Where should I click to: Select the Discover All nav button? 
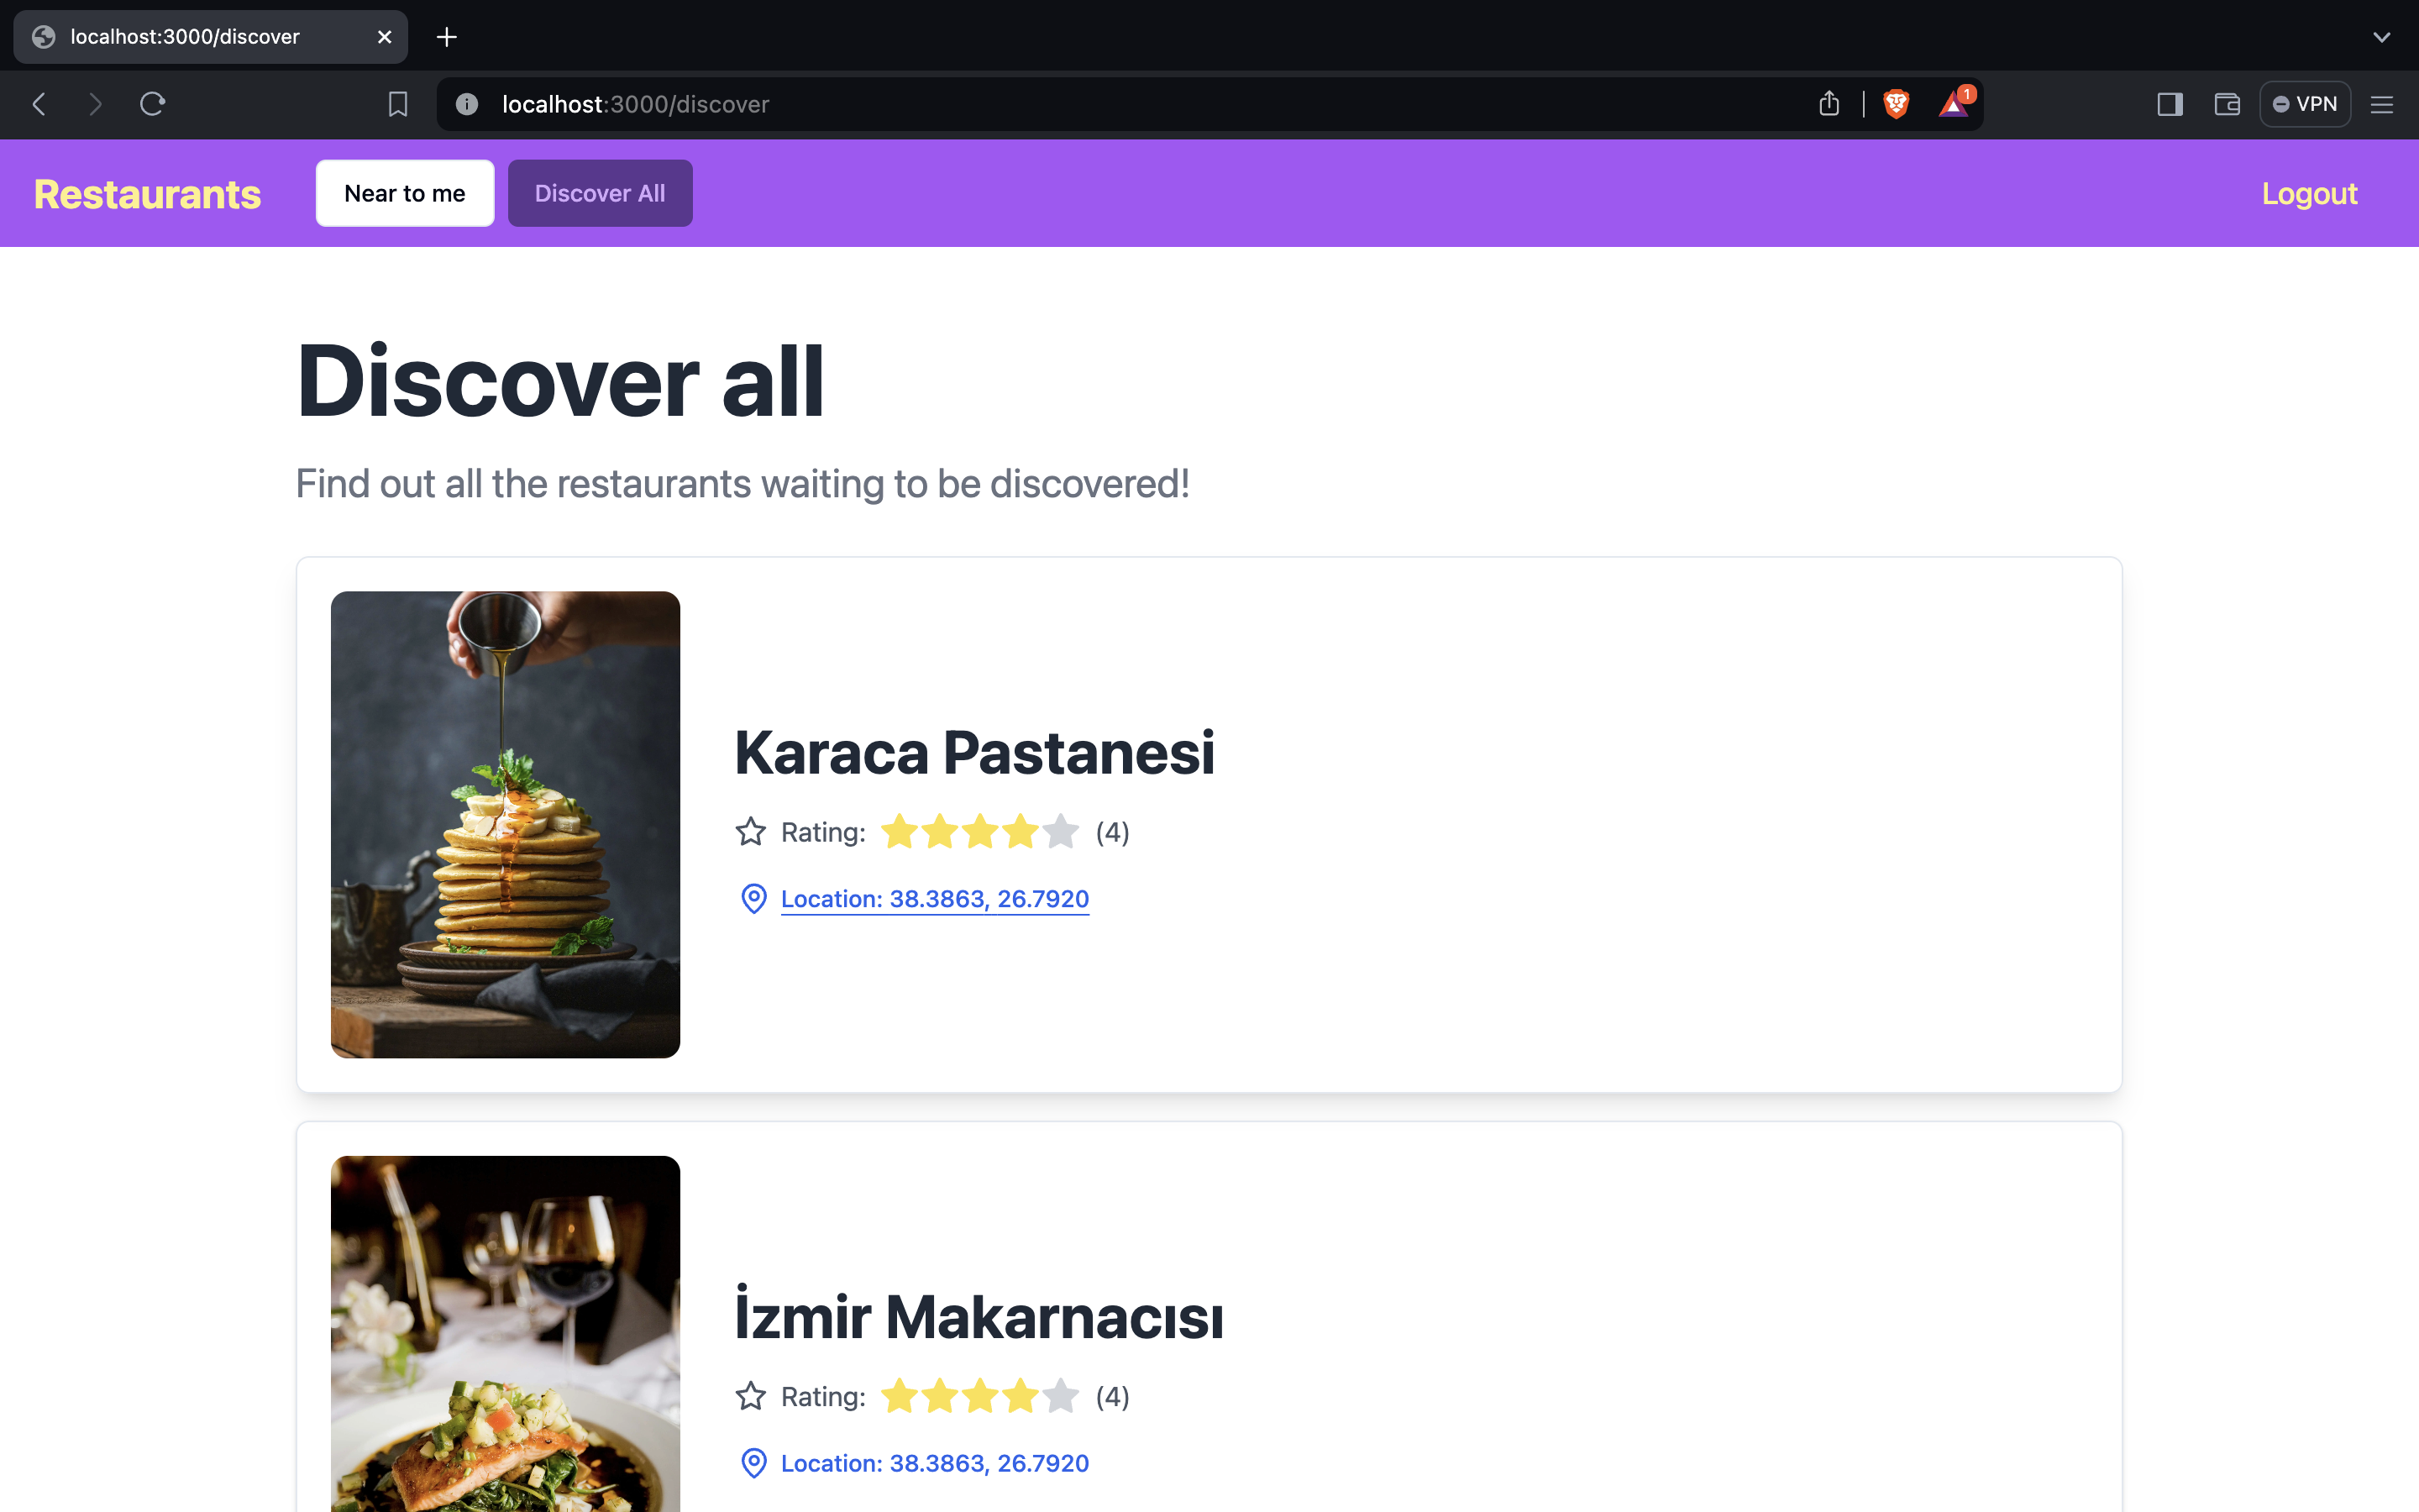click(x=600, y=193)
